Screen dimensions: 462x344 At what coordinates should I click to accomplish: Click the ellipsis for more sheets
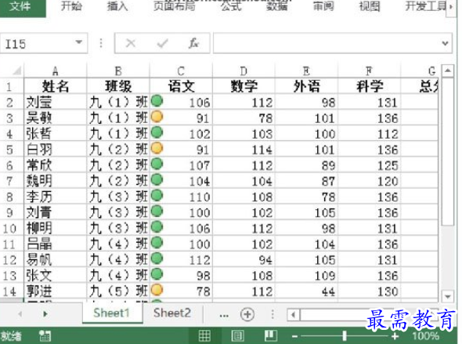coord(224,316)
